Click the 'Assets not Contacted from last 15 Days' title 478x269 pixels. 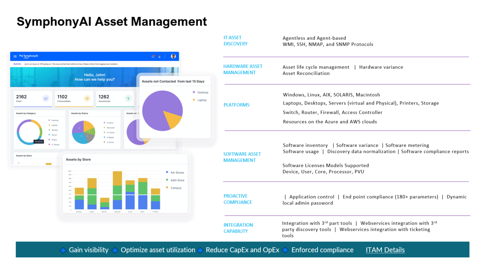coord(173,81)
